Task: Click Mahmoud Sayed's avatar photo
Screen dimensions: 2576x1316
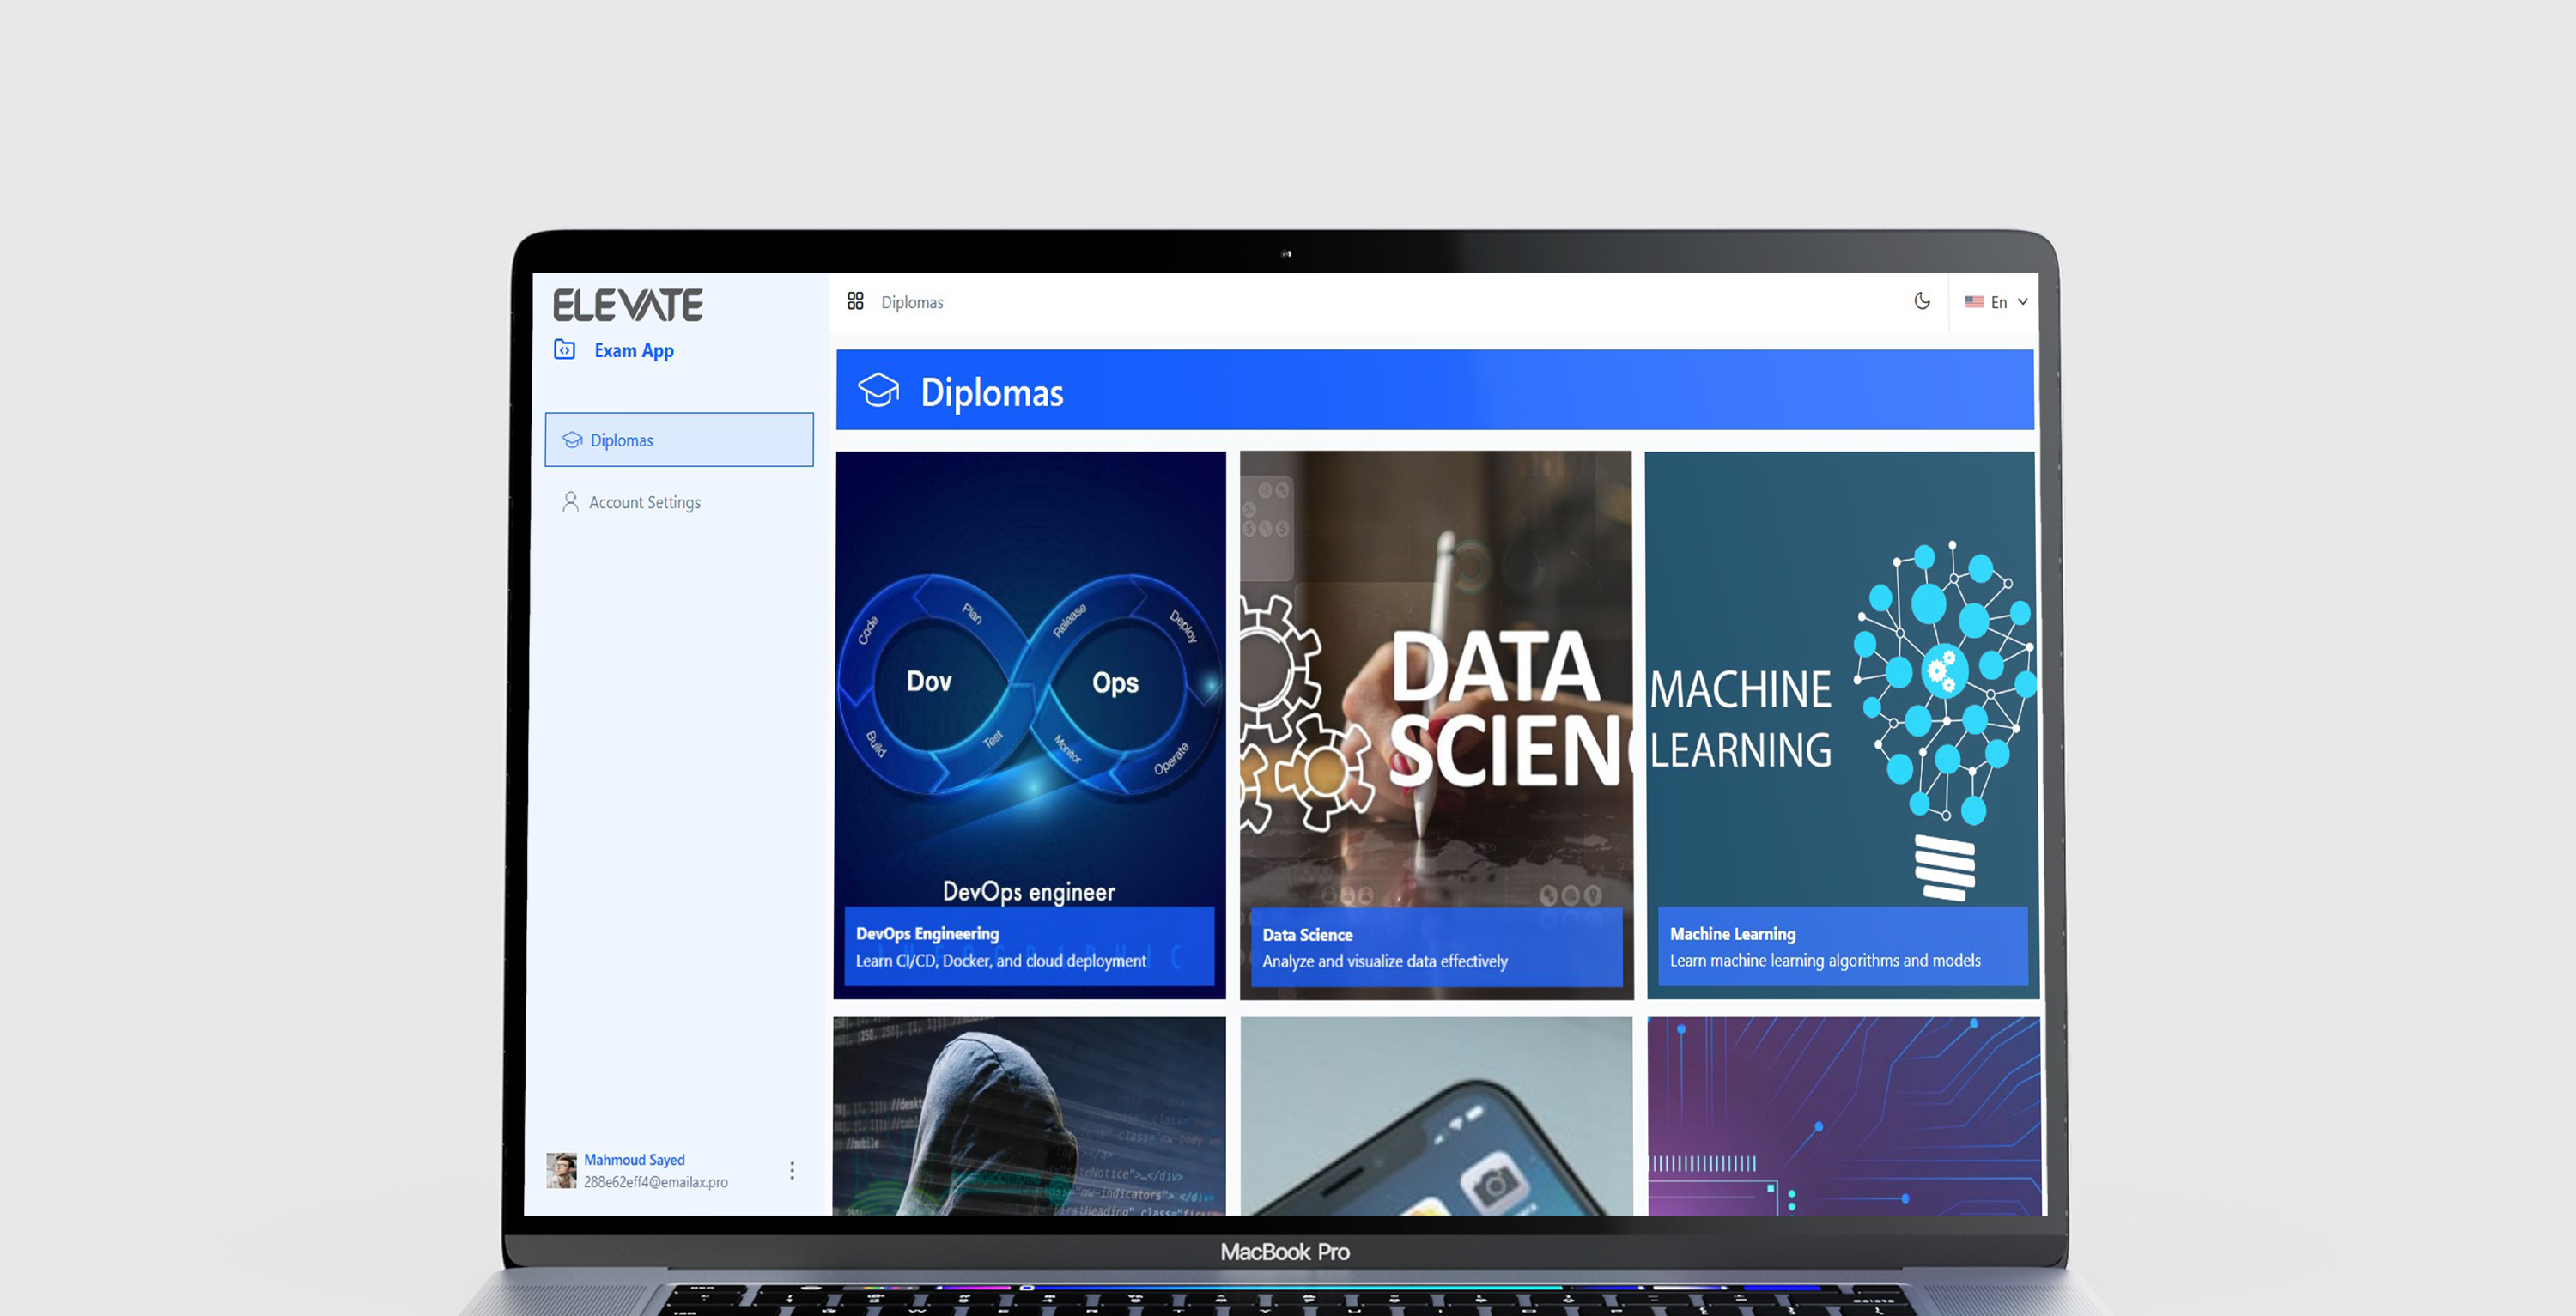Action: point(561,1170)
